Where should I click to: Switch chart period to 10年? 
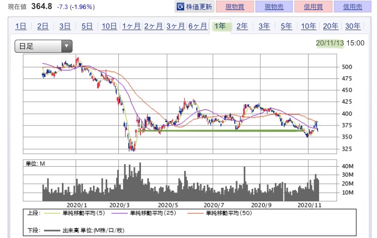click(x=309, y=26)
